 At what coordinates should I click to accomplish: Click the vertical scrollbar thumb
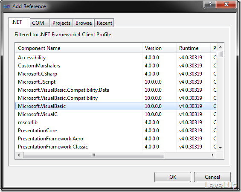tap(220, 54)
